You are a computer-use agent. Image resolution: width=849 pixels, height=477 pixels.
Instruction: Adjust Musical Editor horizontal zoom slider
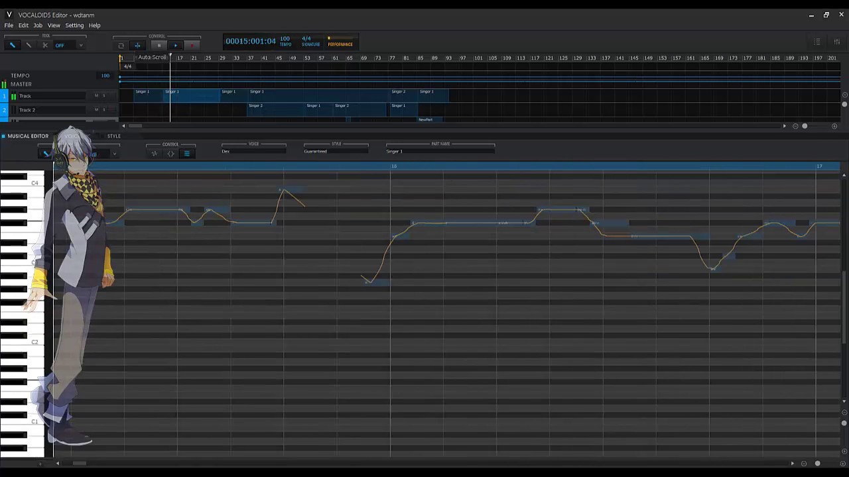(x=817, y=464)
